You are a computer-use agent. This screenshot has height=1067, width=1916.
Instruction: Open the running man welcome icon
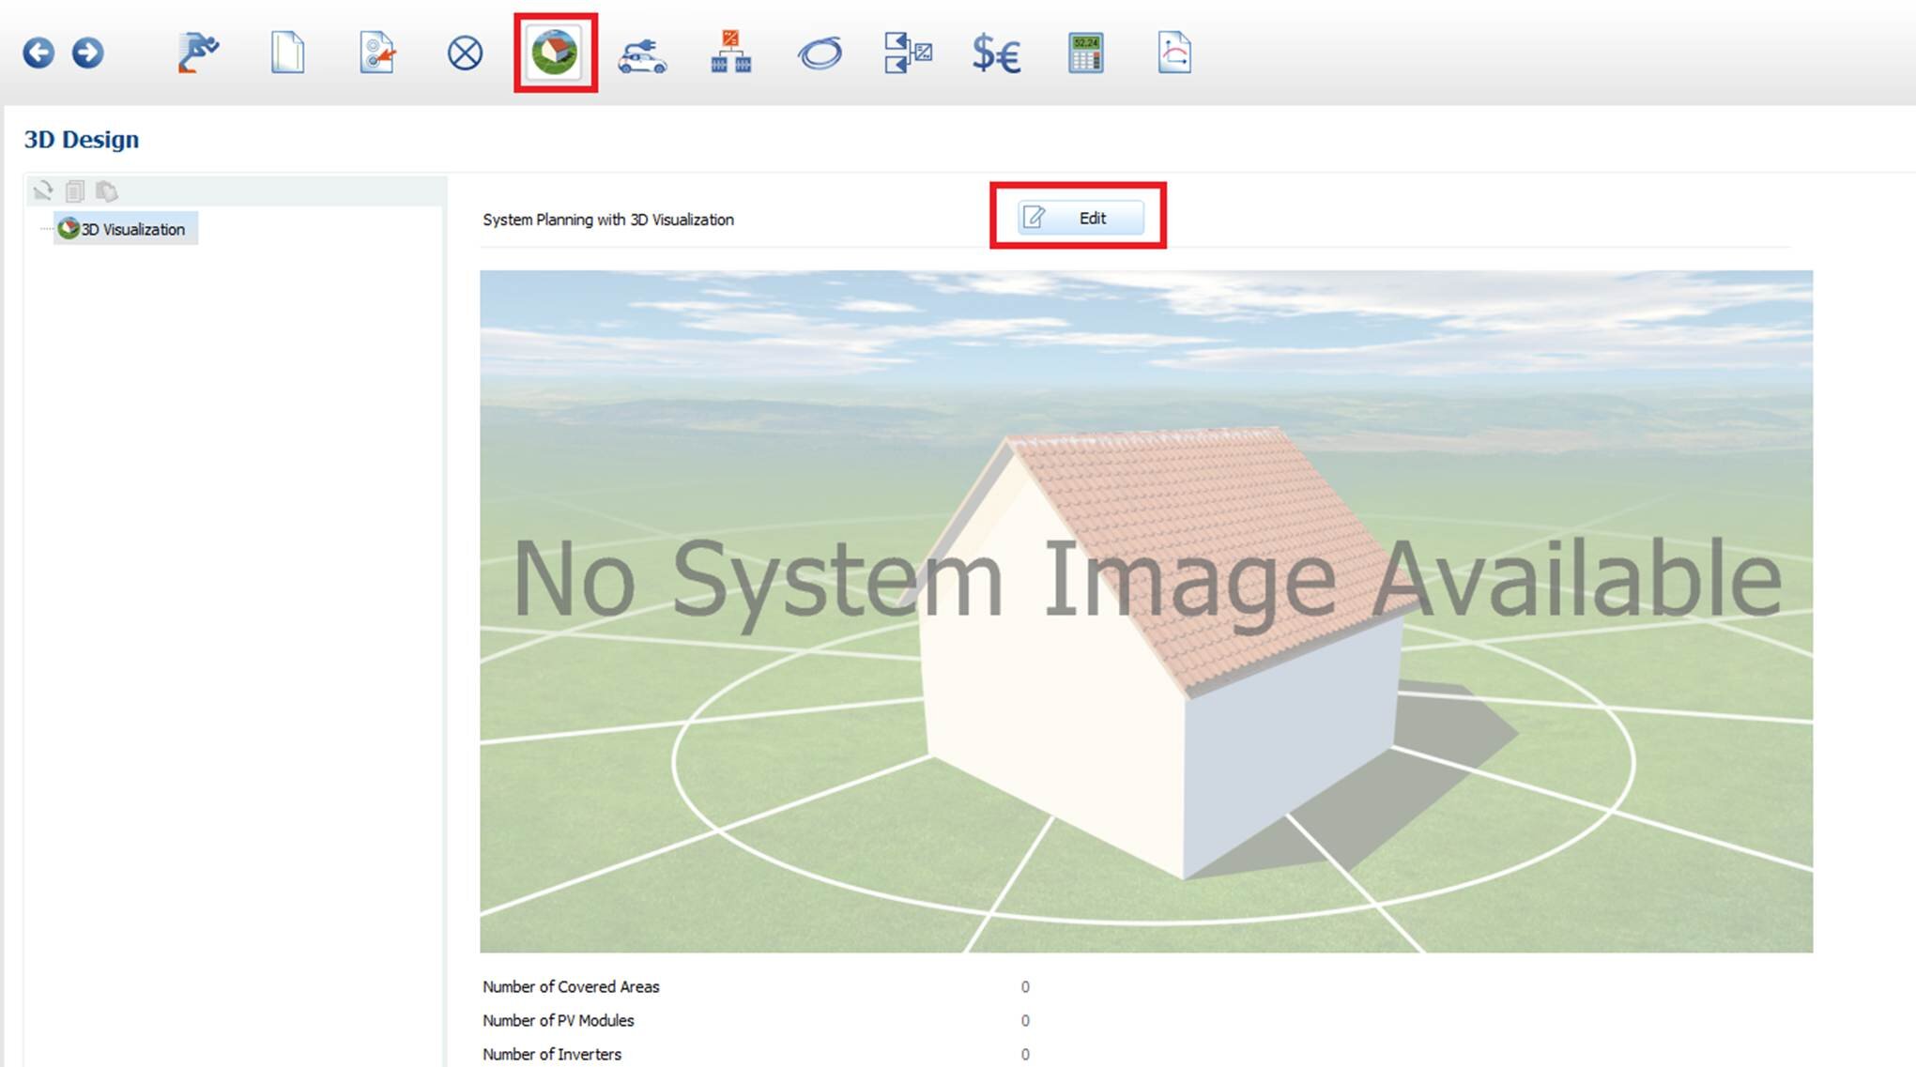[x=198, y=53]
